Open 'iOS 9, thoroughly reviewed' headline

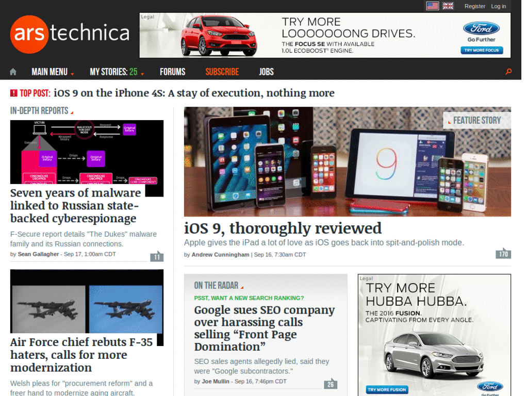283,228
